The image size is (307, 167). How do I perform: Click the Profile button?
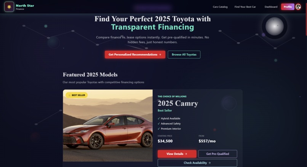click(x=288, y=7)
